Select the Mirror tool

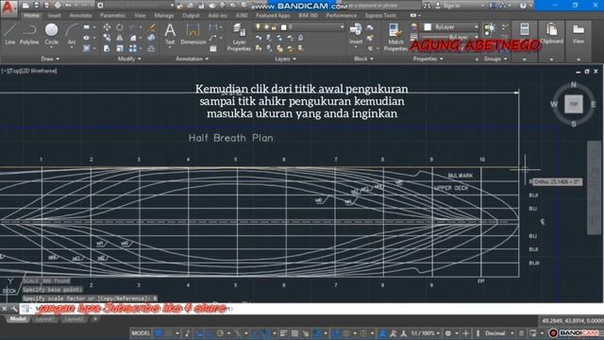[120, 38]
